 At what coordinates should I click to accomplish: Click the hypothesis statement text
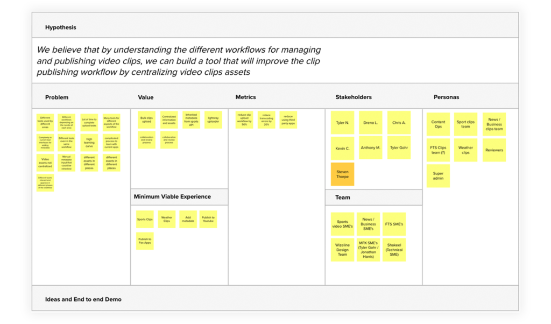point(179,61)
